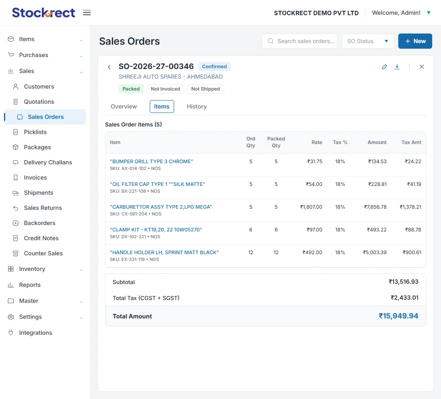Viewport: 441px width, 399px height.
Task: Expand the Settings sidebar section
Action: [x=81, y=318]
